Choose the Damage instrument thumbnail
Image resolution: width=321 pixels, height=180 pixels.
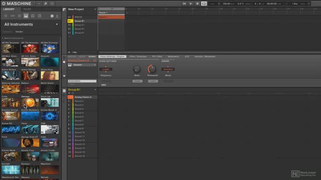pos(30,102)
